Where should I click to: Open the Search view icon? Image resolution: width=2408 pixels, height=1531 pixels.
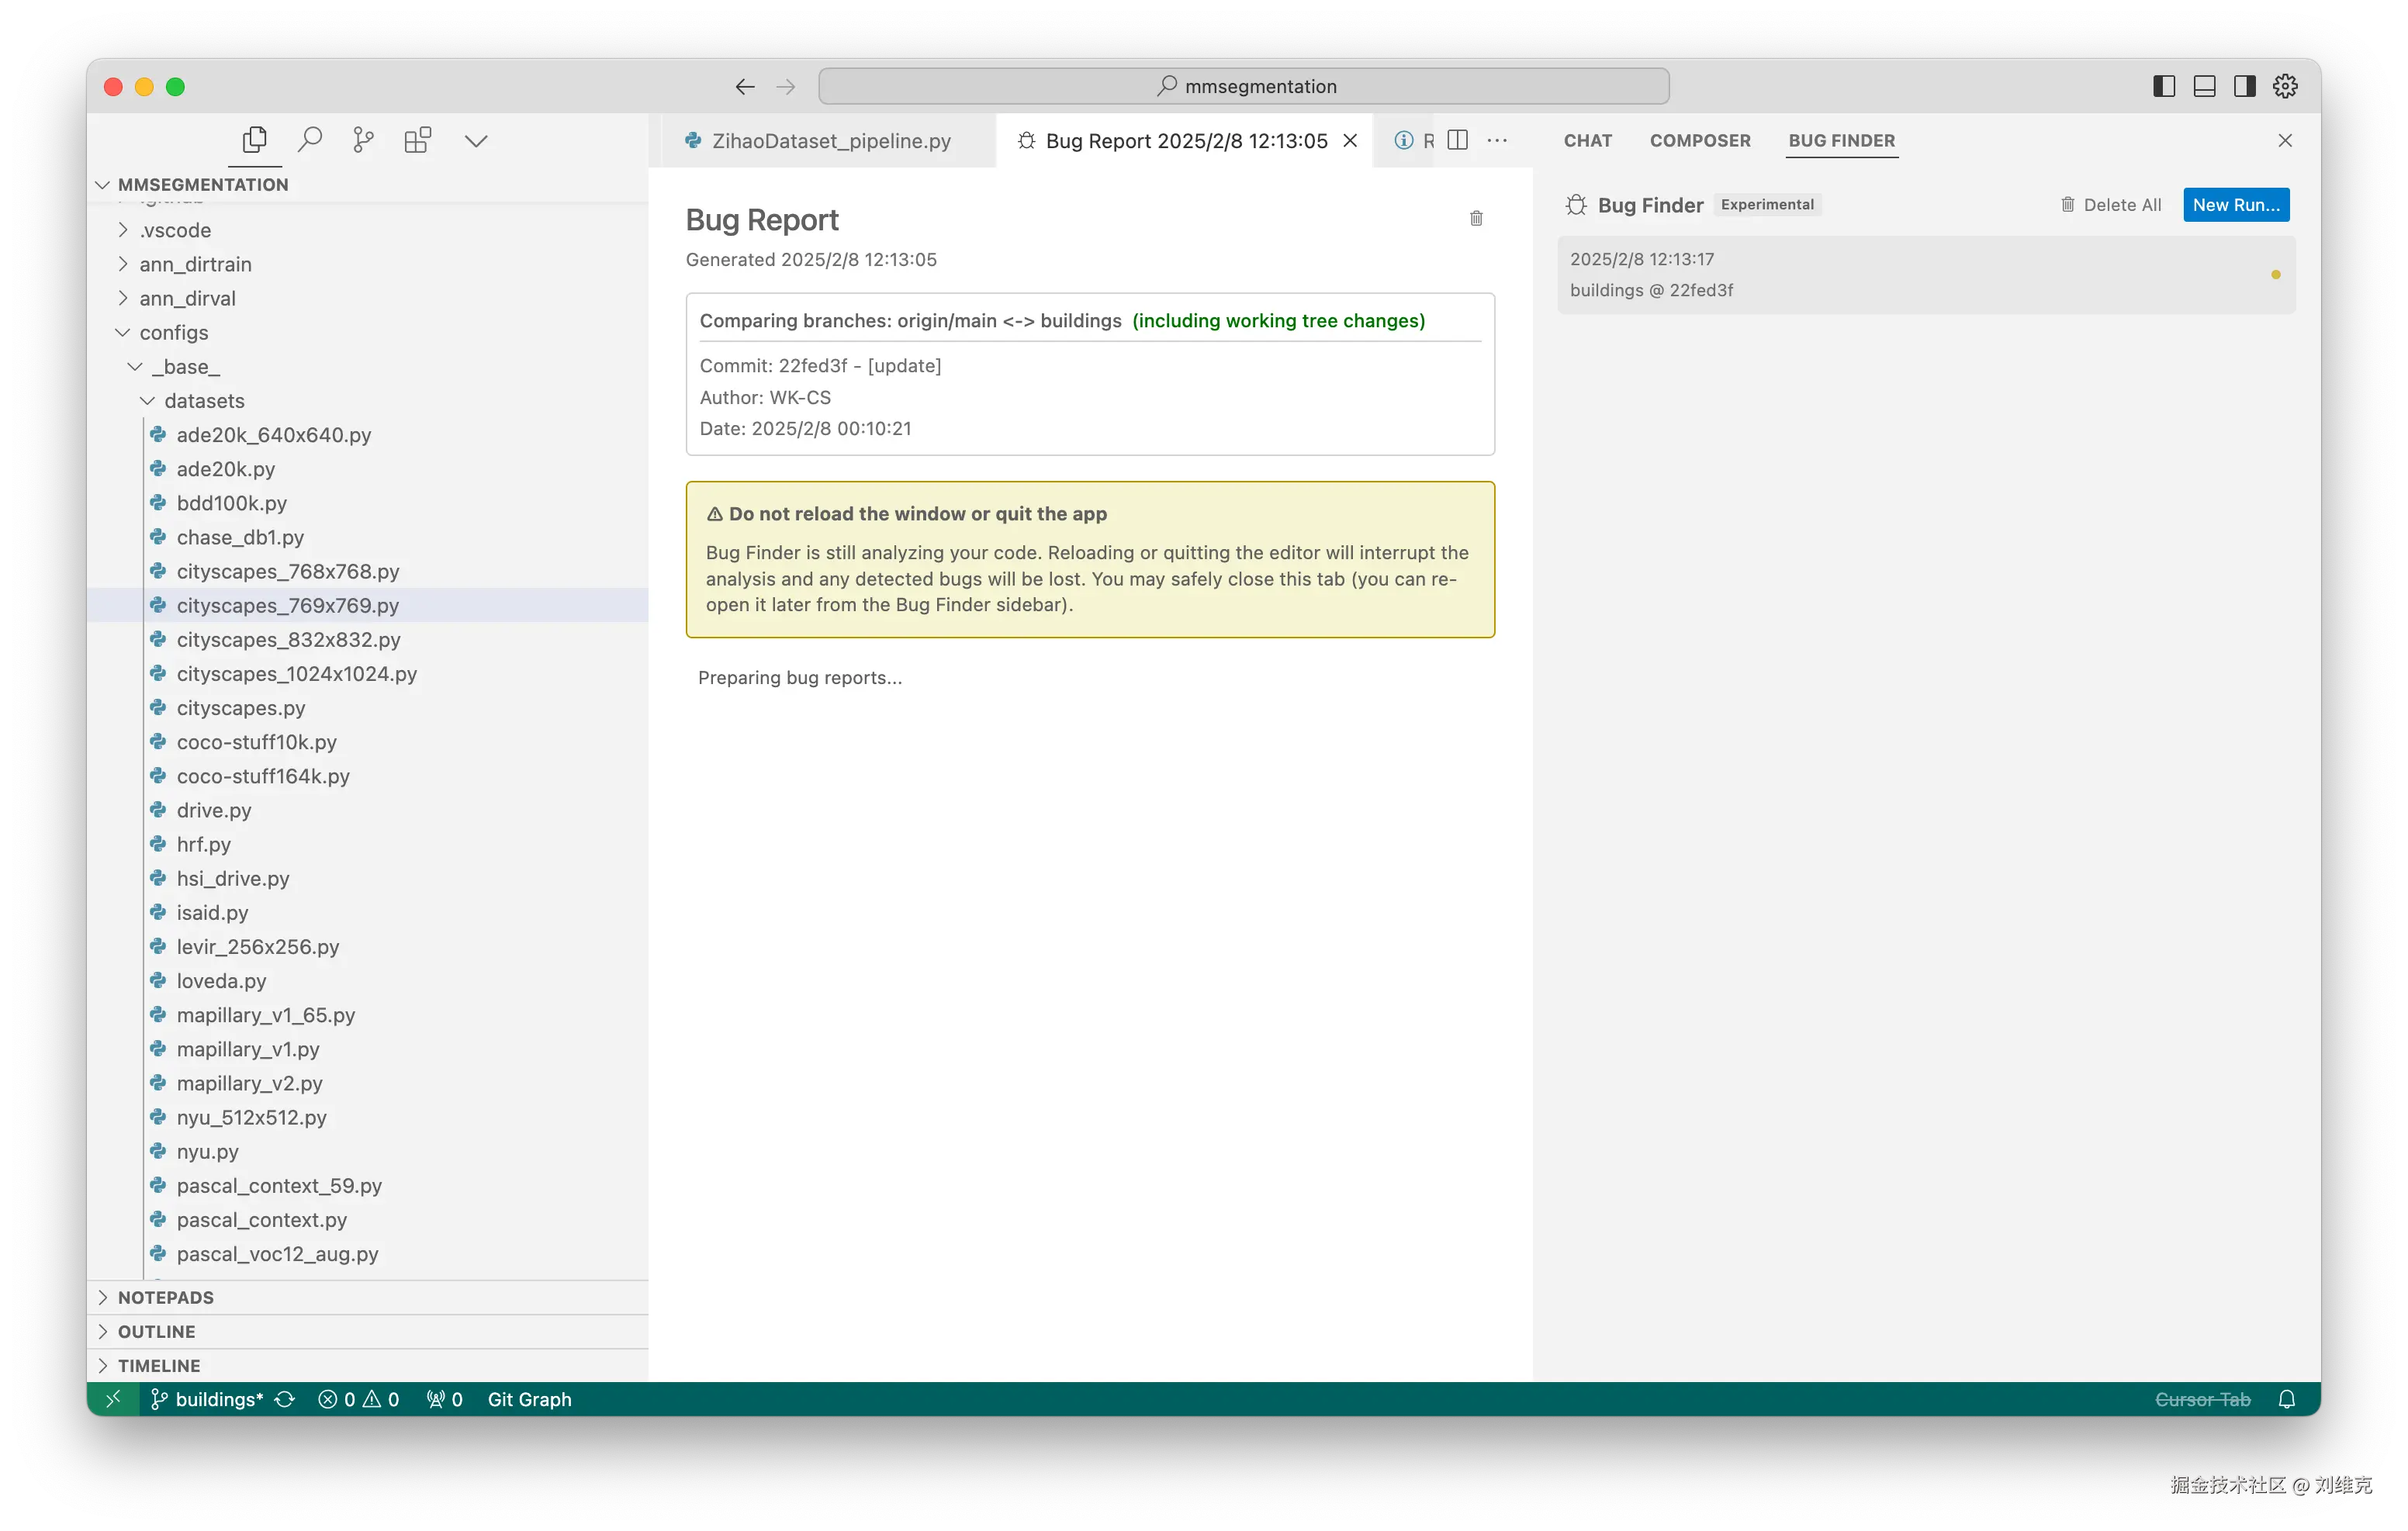click(x=310, y=140)
